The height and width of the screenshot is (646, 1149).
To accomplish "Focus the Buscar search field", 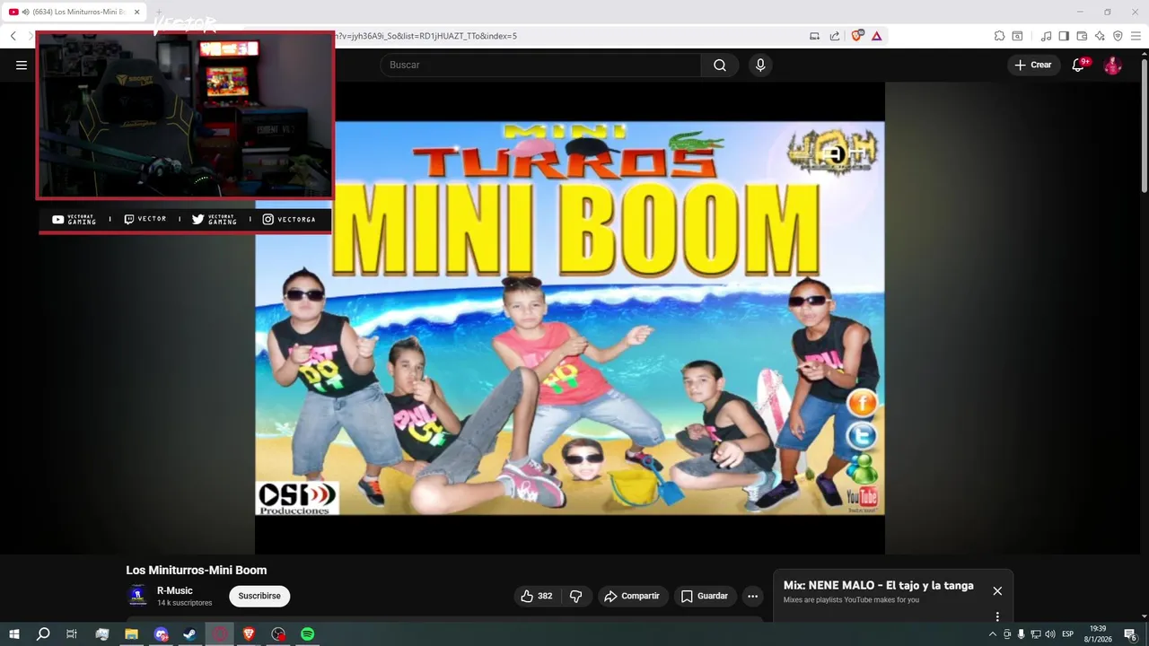I will coord(540,65).
